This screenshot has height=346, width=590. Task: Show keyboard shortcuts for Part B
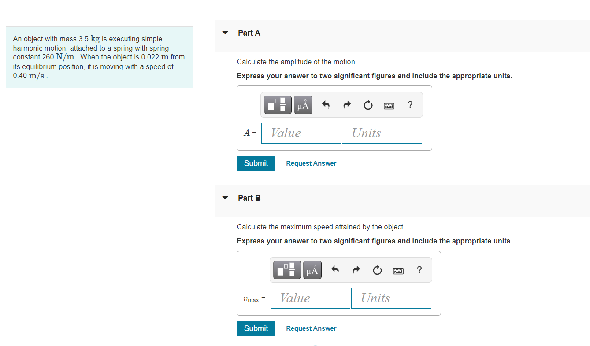[398, 270]
